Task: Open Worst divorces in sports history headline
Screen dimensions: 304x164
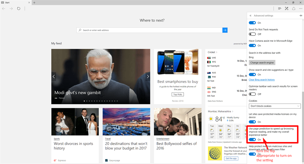Action: coord(73,146)
